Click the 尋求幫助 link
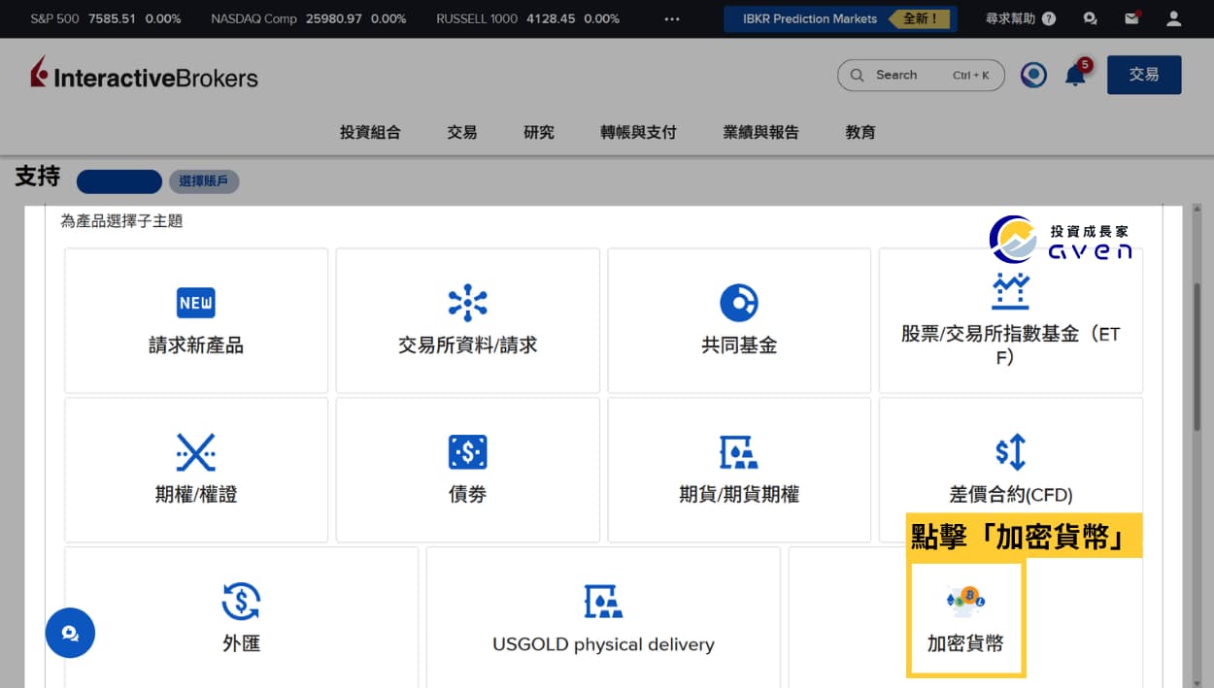 (1011, 18)
